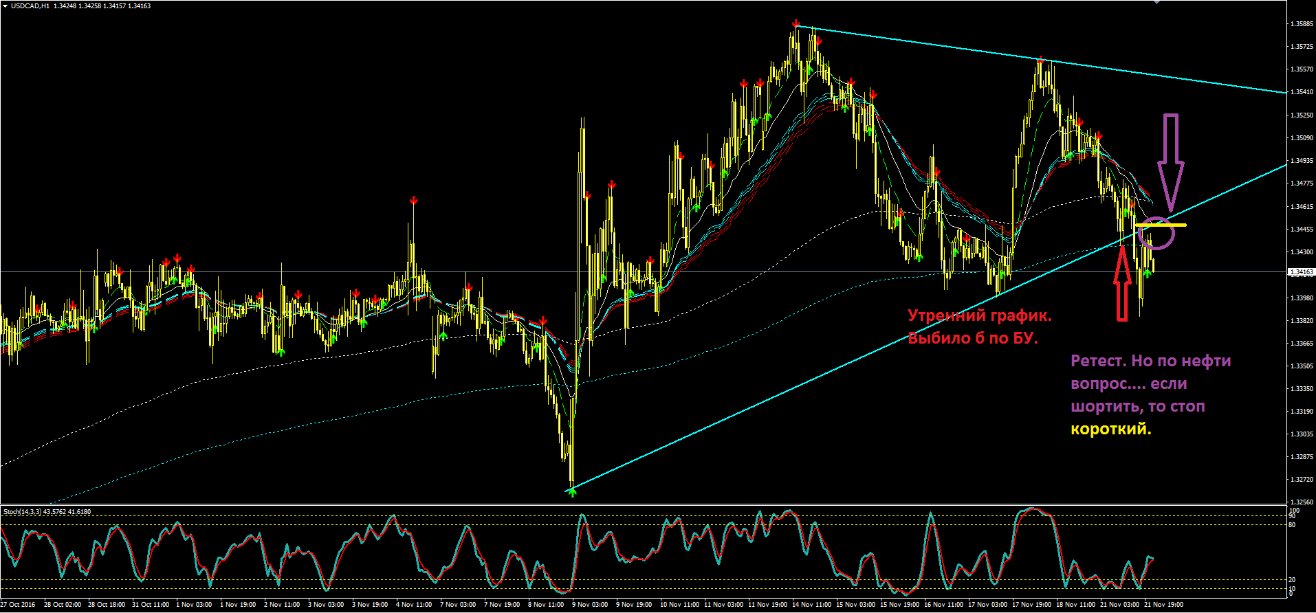Click Stochastic scale value 80
This screenshot has height=613, width=1316.
tap(1293, 525)
